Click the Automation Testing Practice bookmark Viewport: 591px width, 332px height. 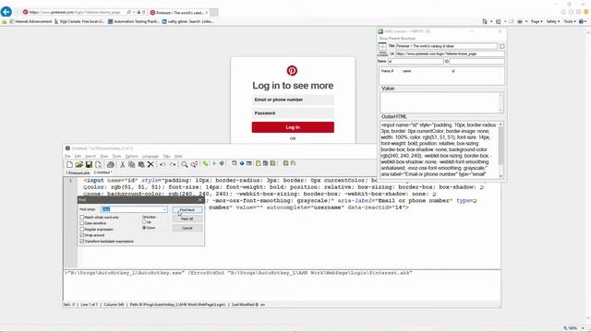point(134,21)
